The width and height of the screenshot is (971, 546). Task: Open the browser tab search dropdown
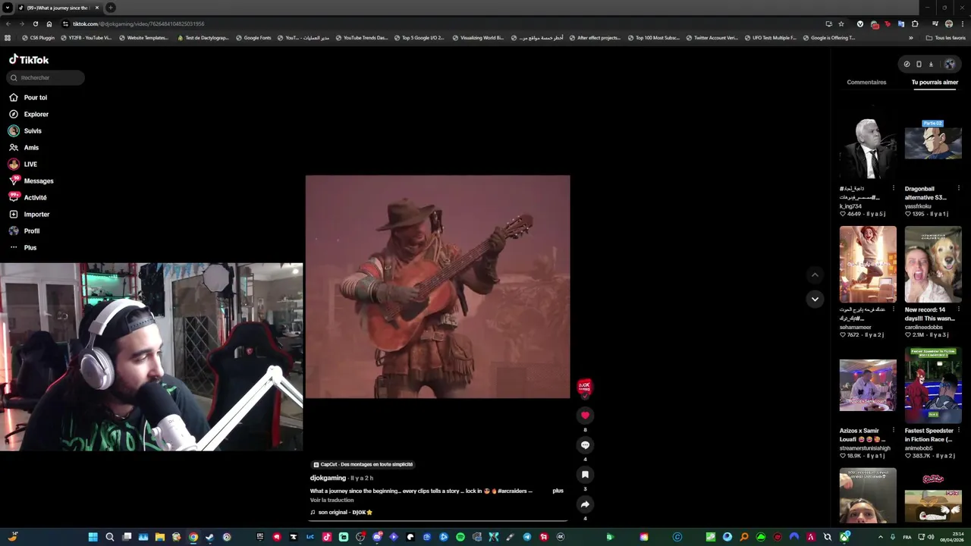(8, 8)
